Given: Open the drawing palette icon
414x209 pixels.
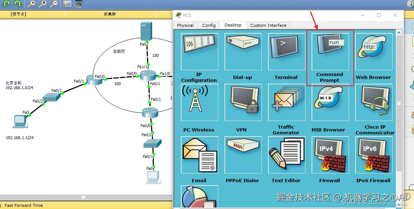Looking at the screenshot, I should (x=67, y=4).
